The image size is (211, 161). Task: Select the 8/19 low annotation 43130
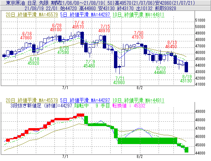click(x=186, y=81)
